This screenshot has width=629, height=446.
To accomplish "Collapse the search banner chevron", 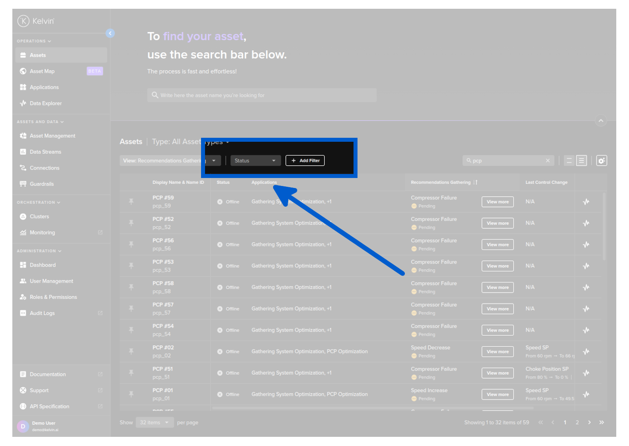I will pos(601,121).
